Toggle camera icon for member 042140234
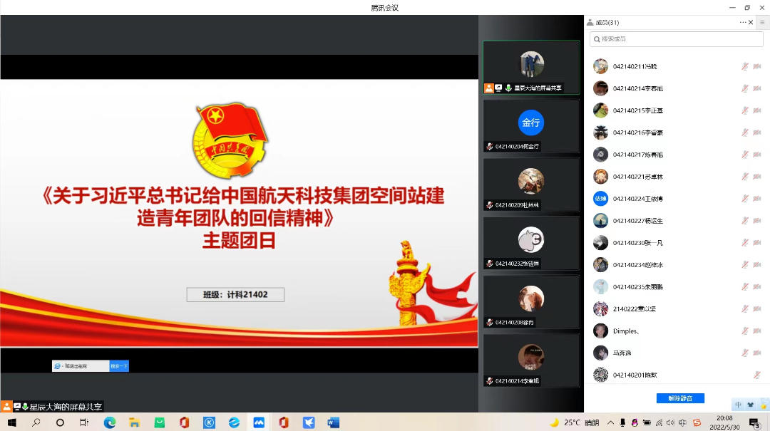The image size is (770, 431). coord(757,264)
